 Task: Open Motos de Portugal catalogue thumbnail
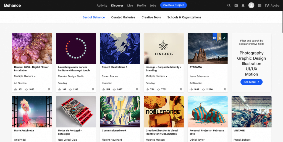click(x=76, y=112)
